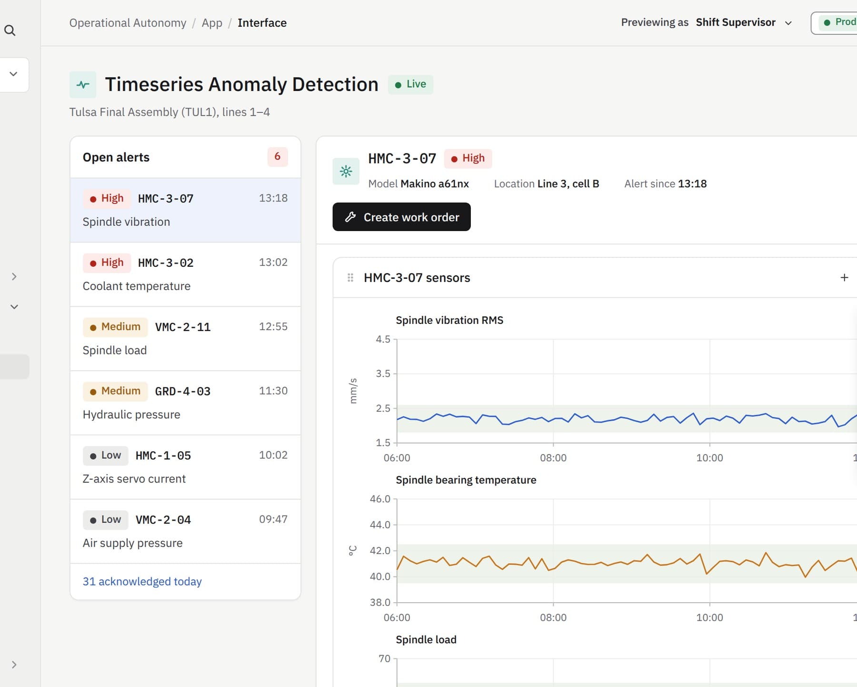Click the HMC-3-07 sensors panel title
The width and height of the screenshot is (857, 687).
pos(417,278)
